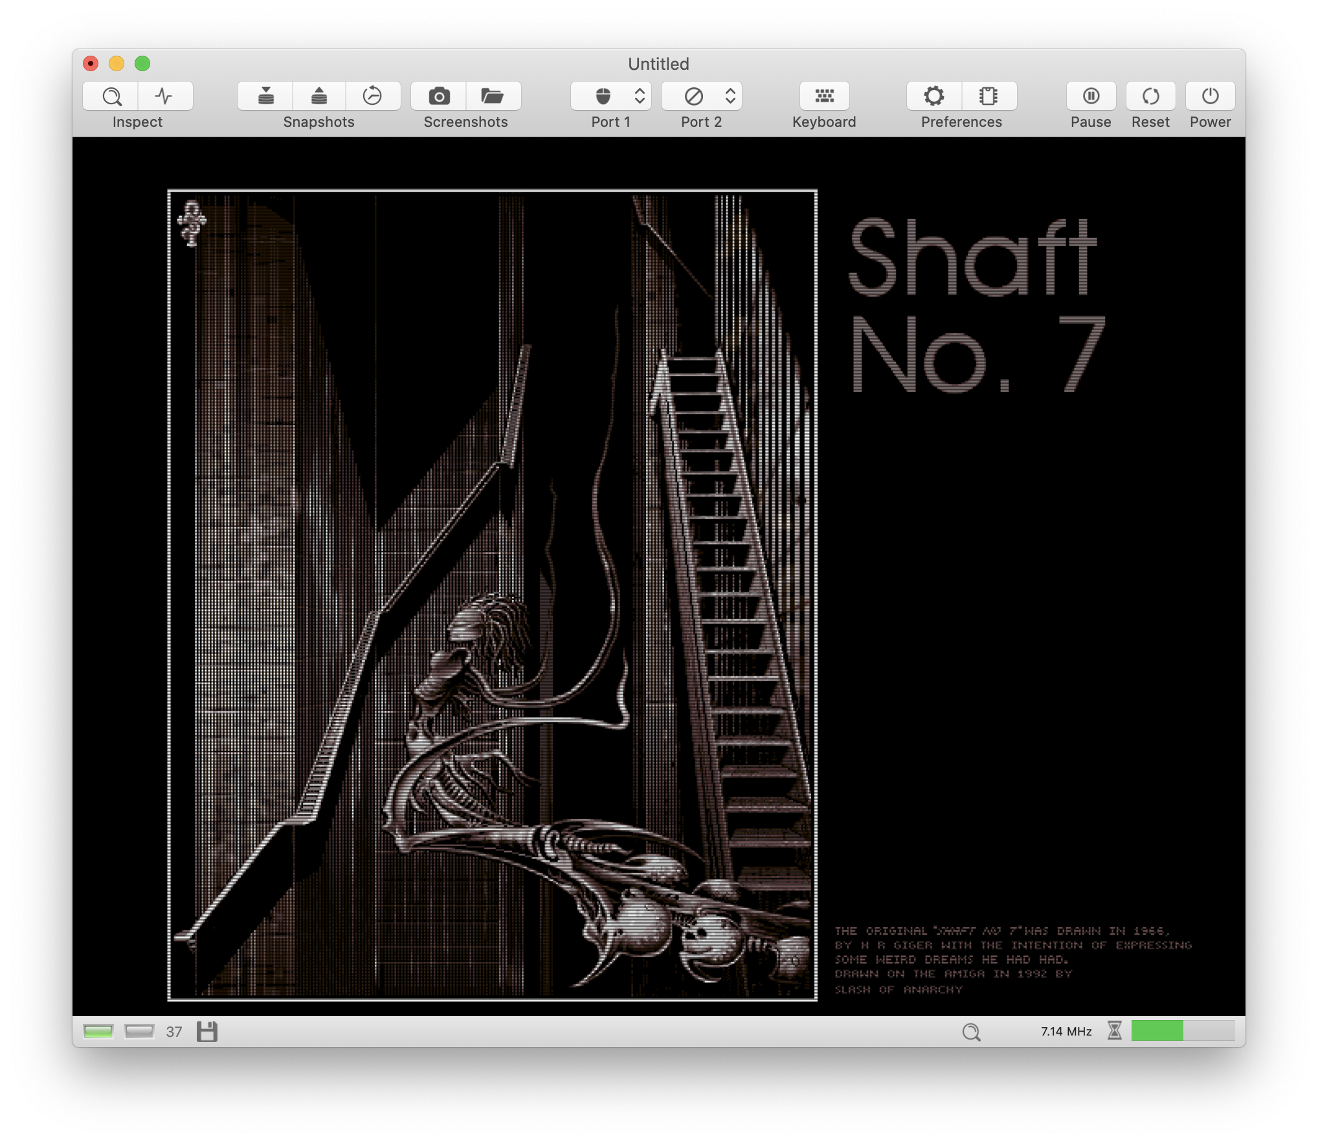Click inside the emulated Amiga artwork picture

click(492, 595)
